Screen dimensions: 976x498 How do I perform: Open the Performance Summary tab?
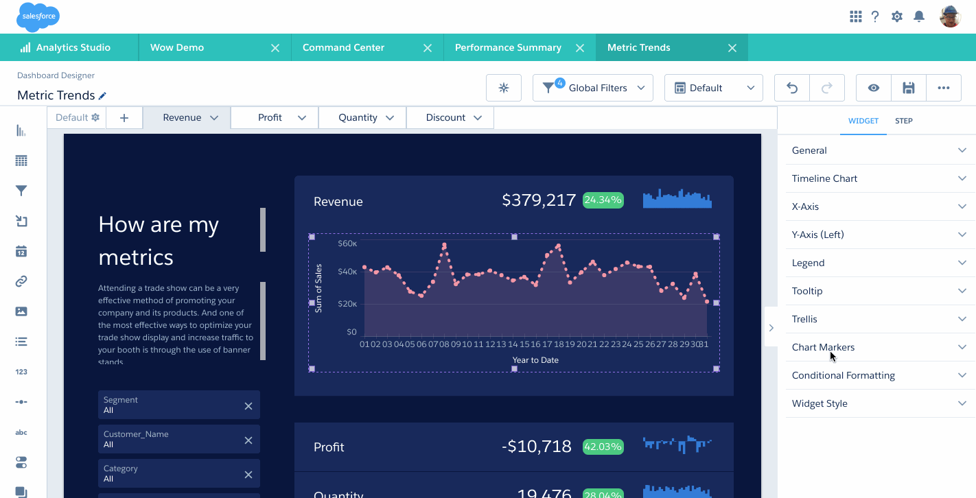(508, 48)
